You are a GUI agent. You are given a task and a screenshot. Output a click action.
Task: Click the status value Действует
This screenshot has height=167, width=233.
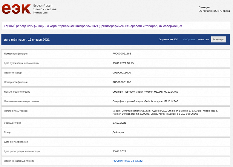tap(118, 132)
